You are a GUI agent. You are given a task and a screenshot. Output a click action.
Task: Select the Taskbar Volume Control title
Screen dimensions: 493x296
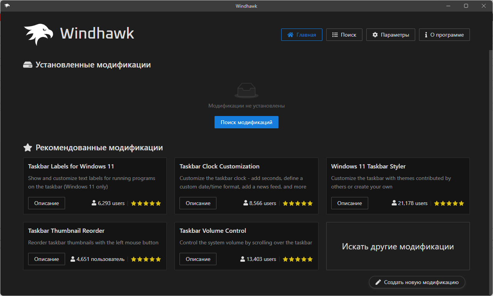(x=213, y=231)
